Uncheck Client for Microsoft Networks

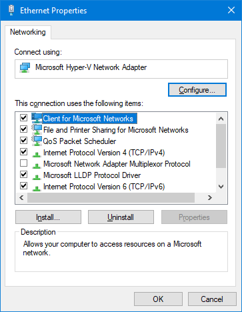tap(23, 117)
